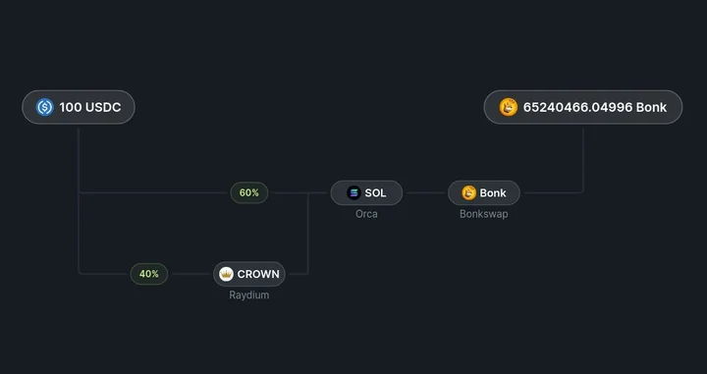
Task: Select the crown icon in CROWN node
Action: point(226,274)
